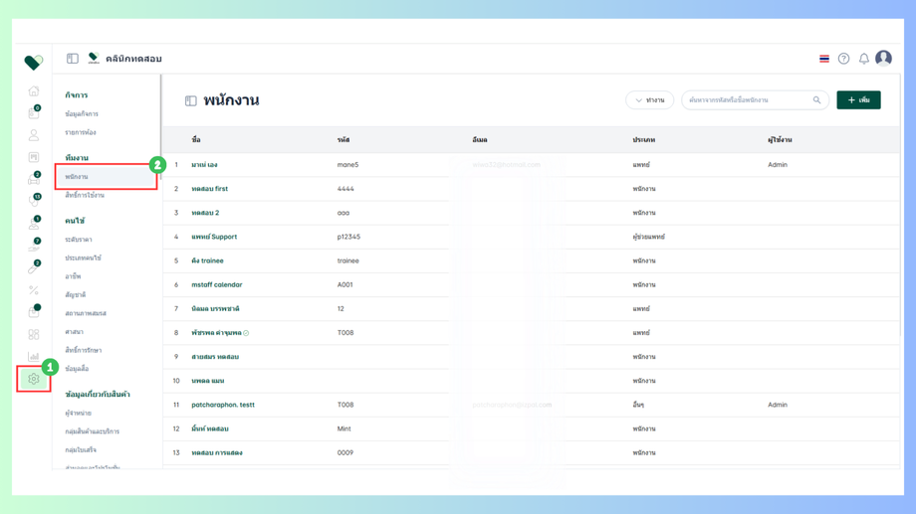Viewport: 916px width, 514px height.
Task: Open the ทำงาน status filter dropdown
Action: (x=649, y=100)
